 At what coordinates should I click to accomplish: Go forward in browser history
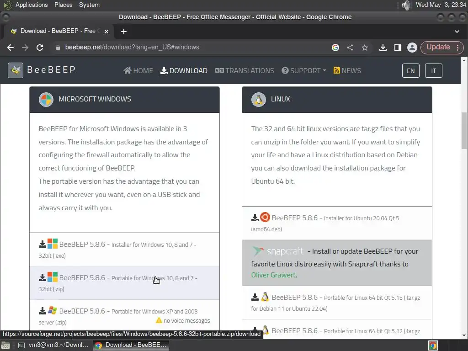tap(25, 48)
